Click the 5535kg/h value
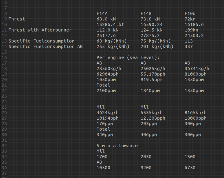224x178 pixels. click(x=152, y=113)
